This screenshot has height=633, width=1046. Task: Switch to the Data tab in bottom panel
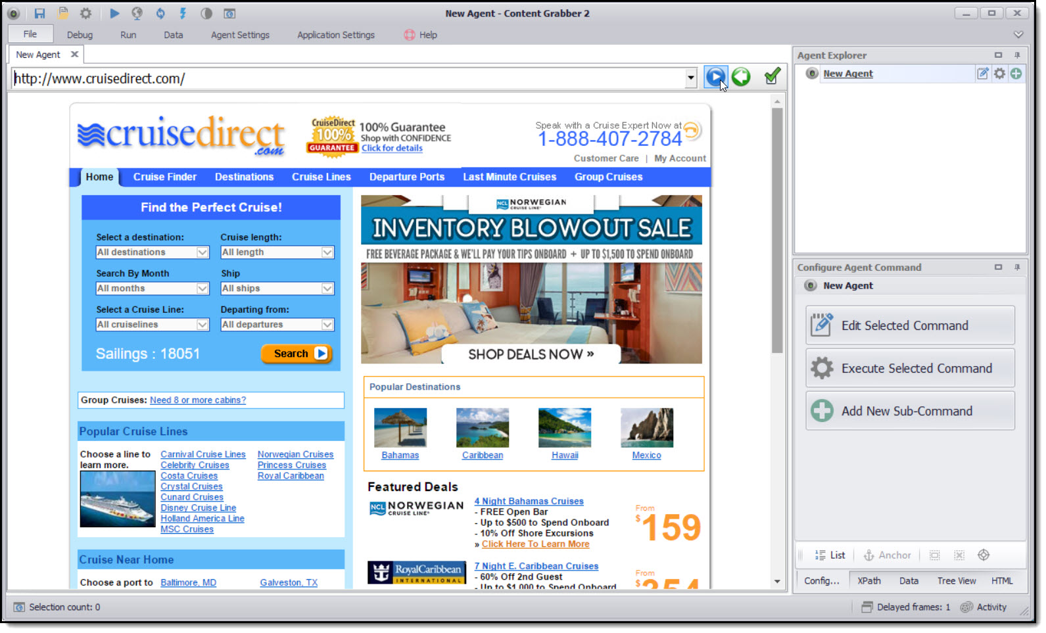coord(909,580)
